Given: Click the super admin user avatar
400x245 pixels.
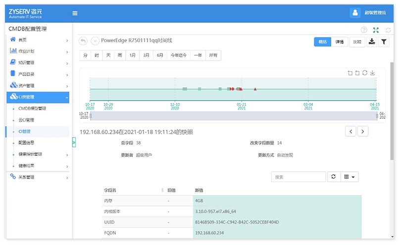Looking at the screenshot, I should (355, 13).
